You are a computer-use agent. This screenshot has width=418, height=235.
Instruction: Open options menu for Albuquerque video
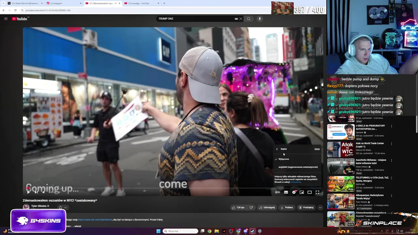(392, 196)
